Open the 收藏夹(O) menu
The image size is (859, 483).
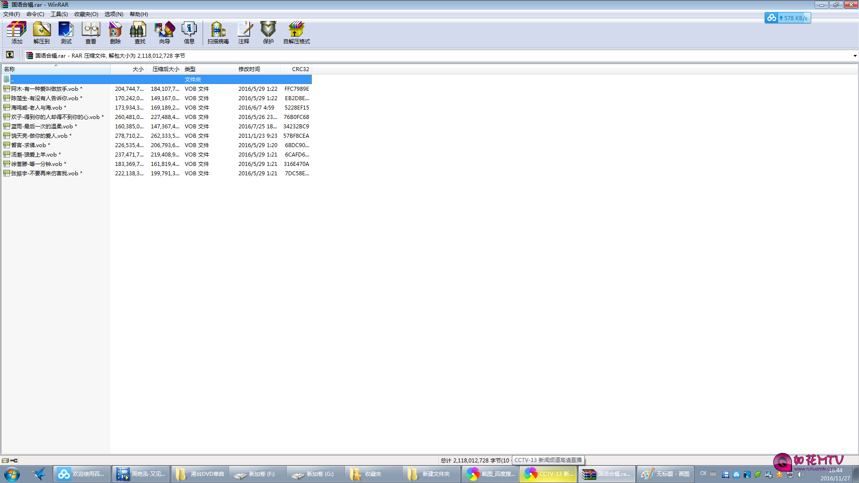pyautogui.click(x=86, y=14)
